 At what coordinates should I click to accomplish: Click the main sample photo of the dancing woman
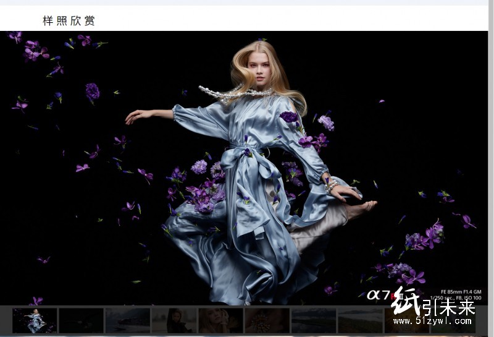(x=244, y=168)
